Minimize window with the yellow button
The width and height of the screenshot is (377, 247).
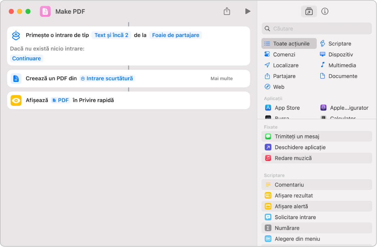20,11
